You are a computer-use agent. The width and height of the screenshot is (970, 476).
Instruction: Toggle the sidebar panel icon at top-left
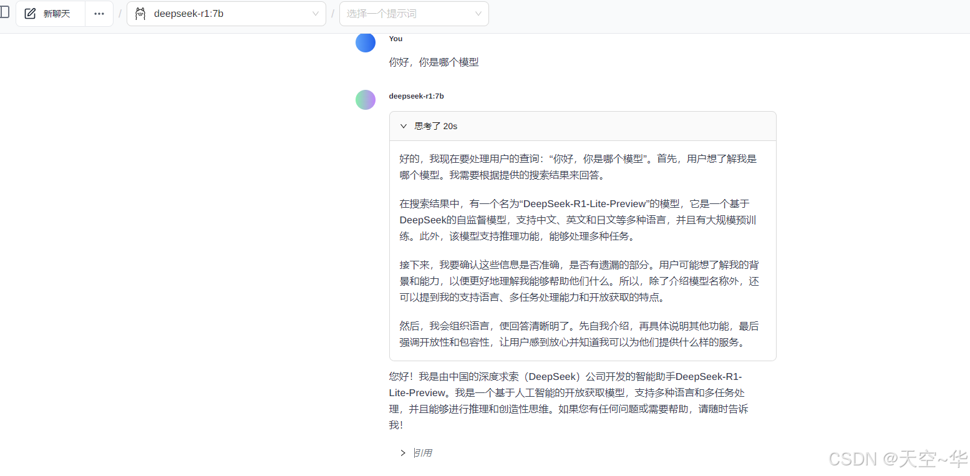[4, 12]
